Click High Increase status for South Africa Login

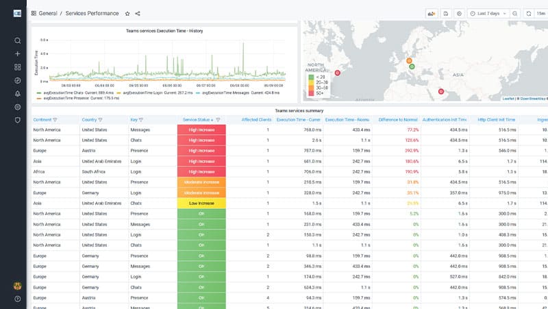[201, 172]
